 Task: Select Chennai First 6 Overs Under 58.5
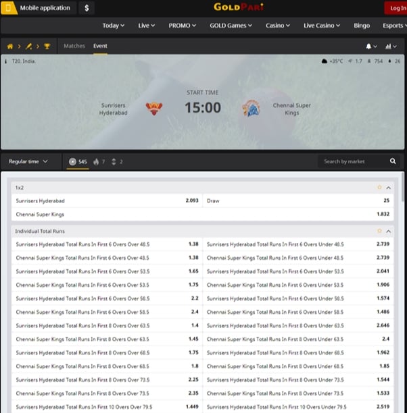point(298,312)
